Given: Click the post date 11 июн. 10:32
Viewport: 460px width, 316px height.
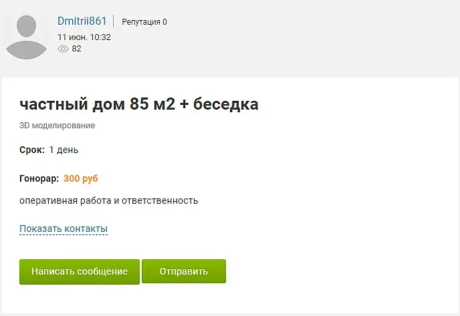Looking at the screenshot, I should click(84, 37).
